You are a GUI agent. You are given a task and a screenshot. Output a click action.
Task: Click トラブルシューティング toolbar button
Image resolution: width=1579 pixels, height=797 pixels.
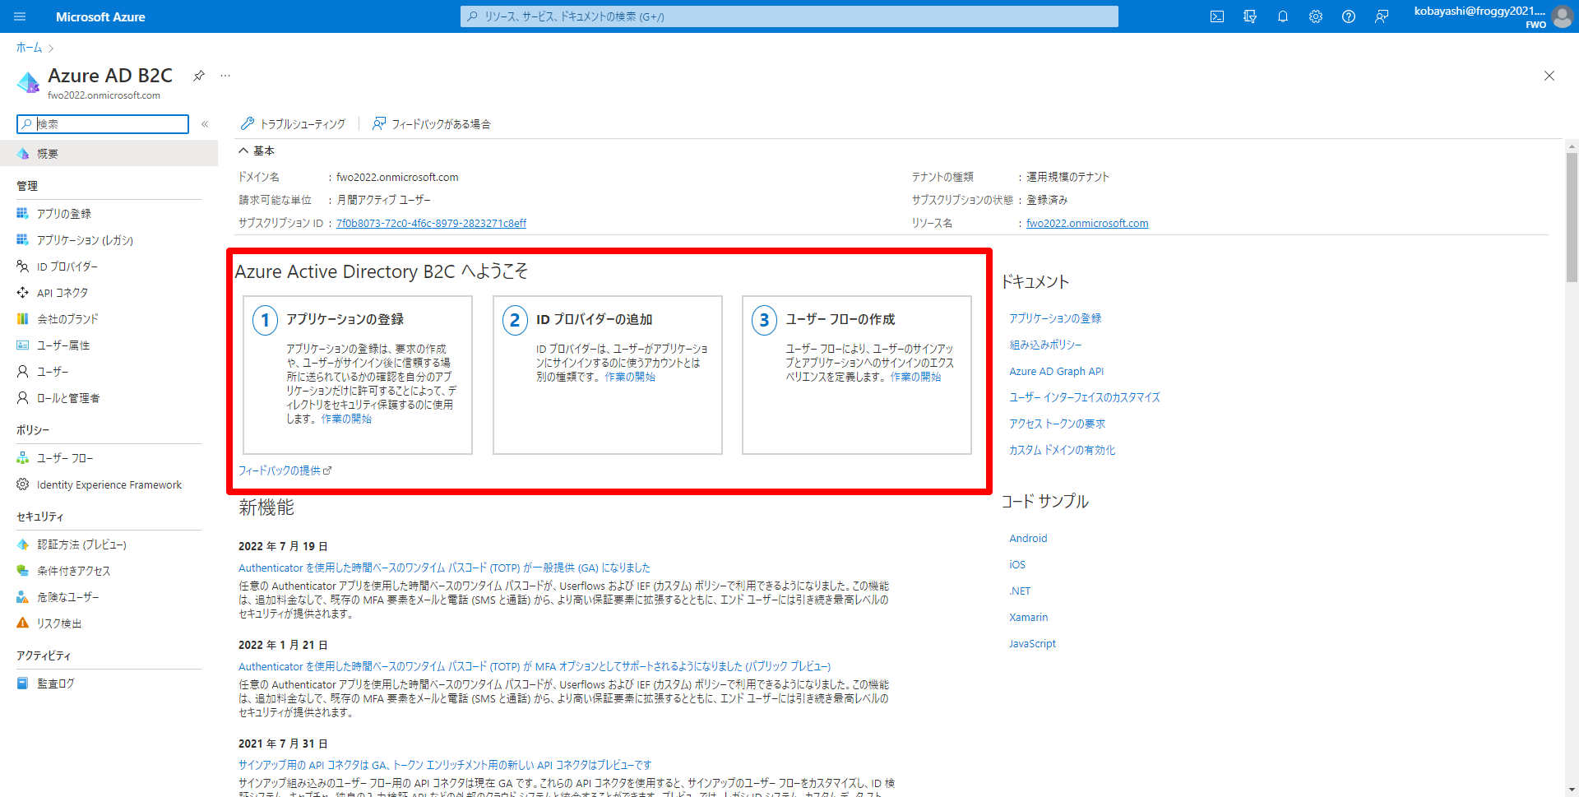coord(293,124)
